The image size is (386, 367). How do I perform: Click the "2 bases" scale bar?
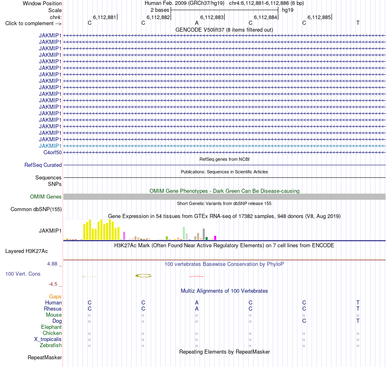point(224,10)
